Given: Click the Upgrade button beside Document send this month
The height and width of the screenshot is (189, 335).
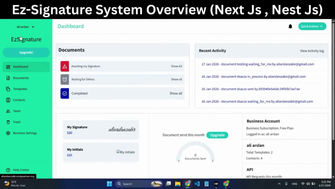Looking at the screenshot, I should [217, 135].
